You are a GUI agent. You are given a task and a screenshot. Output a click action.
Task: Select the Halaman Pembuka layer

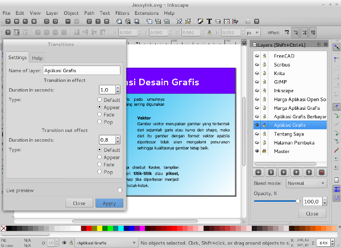(x=290, y=143)
